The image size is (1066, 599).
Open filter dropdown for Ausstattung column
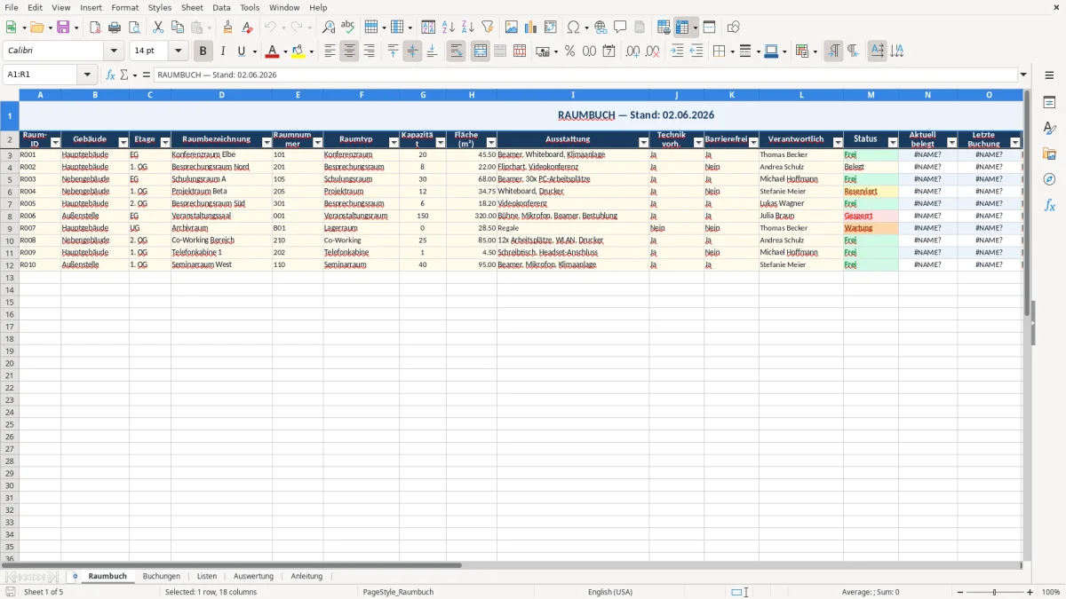coord(643,143)
